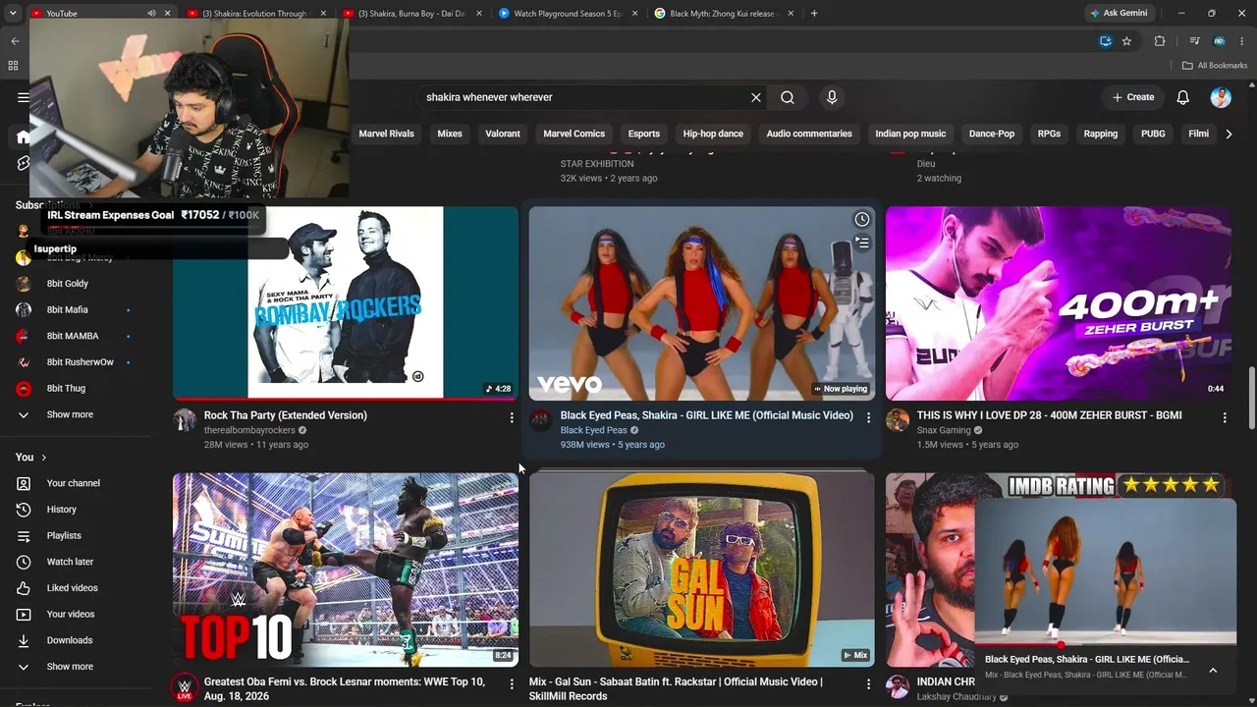
Task: Open a new browser tab
Action: pyautogui.click(x=814, y=14)
